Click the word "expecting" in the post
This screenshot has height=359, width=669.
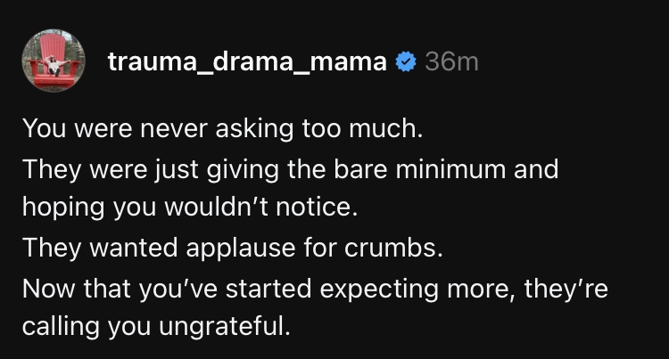[x=379, y=290]
